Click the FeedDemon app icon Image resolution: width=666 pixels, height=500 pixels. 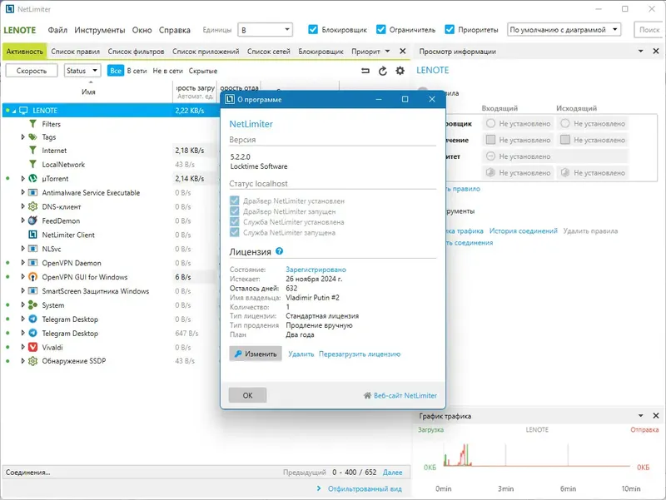(32, 220)
